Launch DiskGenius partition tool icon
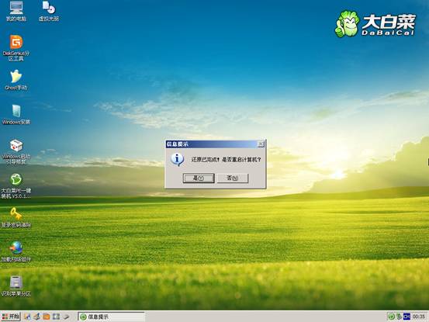 pos(16,48)
